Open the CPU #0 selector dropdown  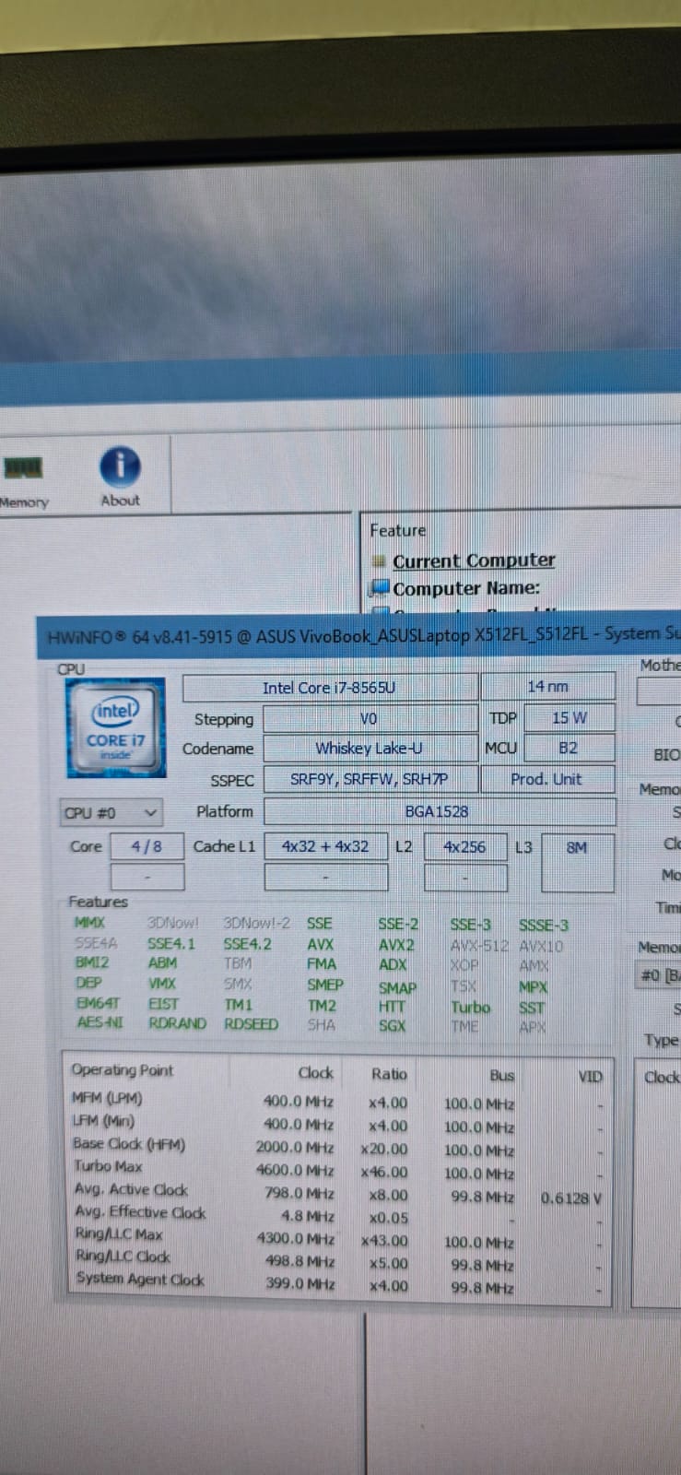coord(111,813)
